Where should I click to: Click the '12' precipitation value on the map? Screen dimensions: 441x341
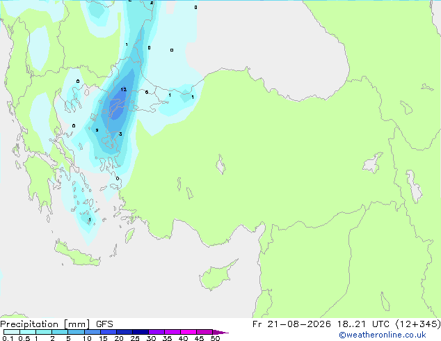coord(124,90)
